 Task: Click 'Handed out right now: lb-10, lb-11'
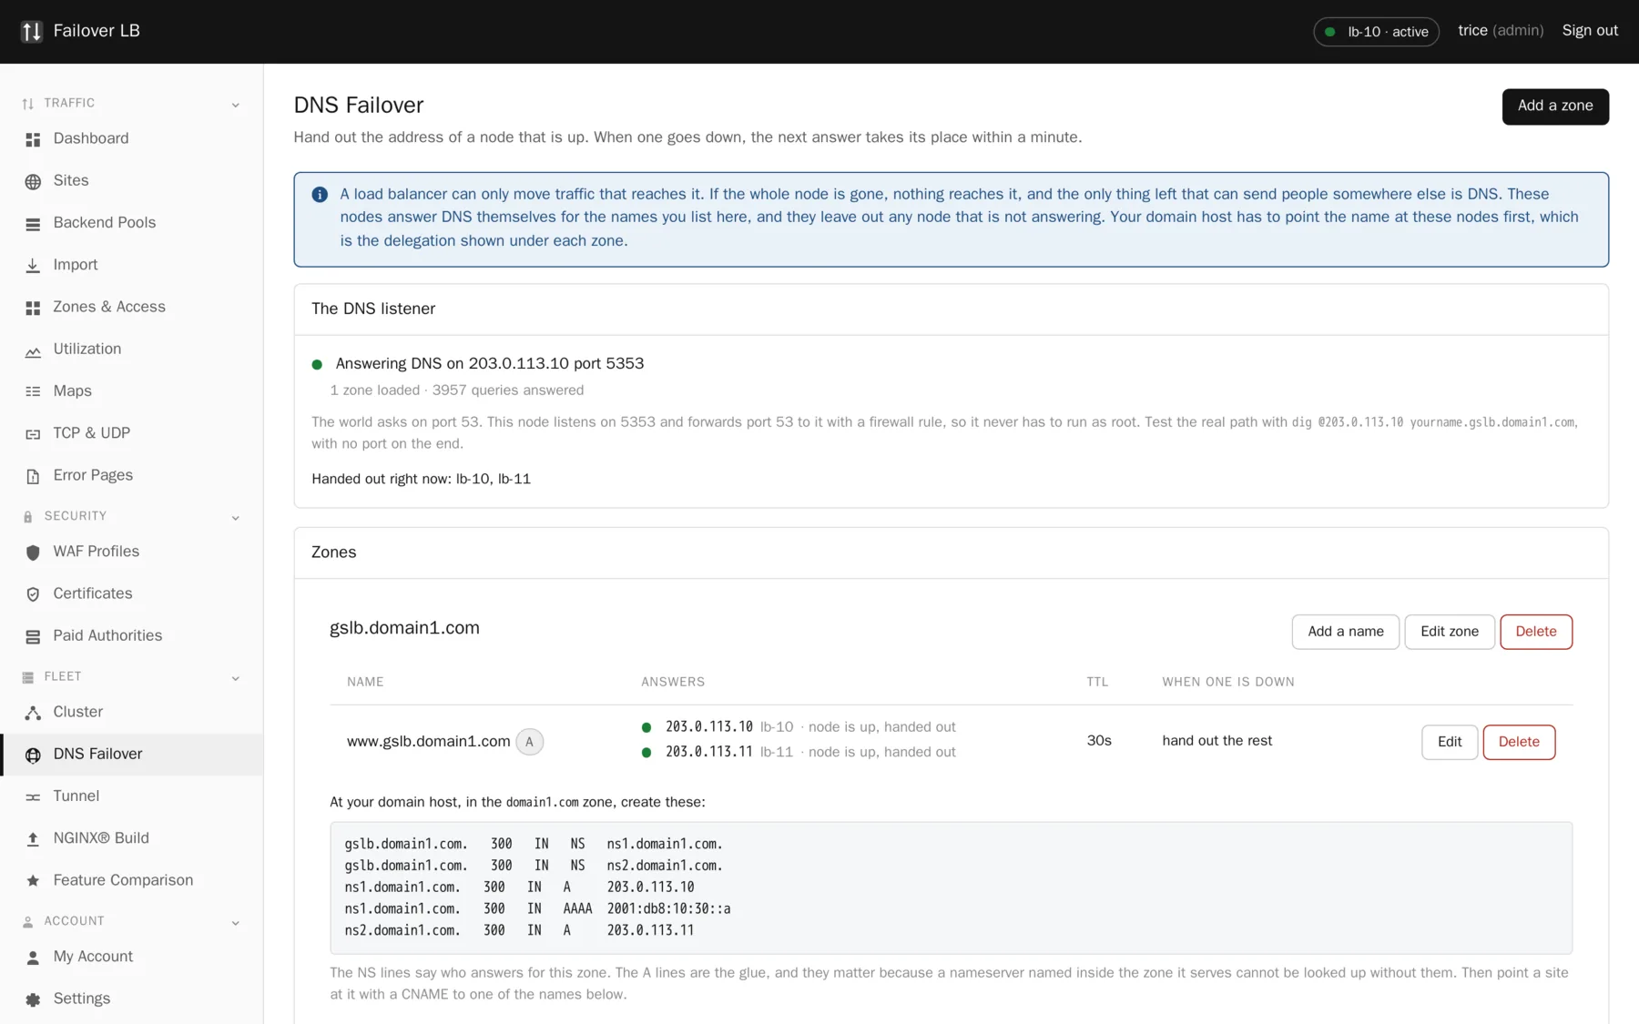(x=421, y=479)
